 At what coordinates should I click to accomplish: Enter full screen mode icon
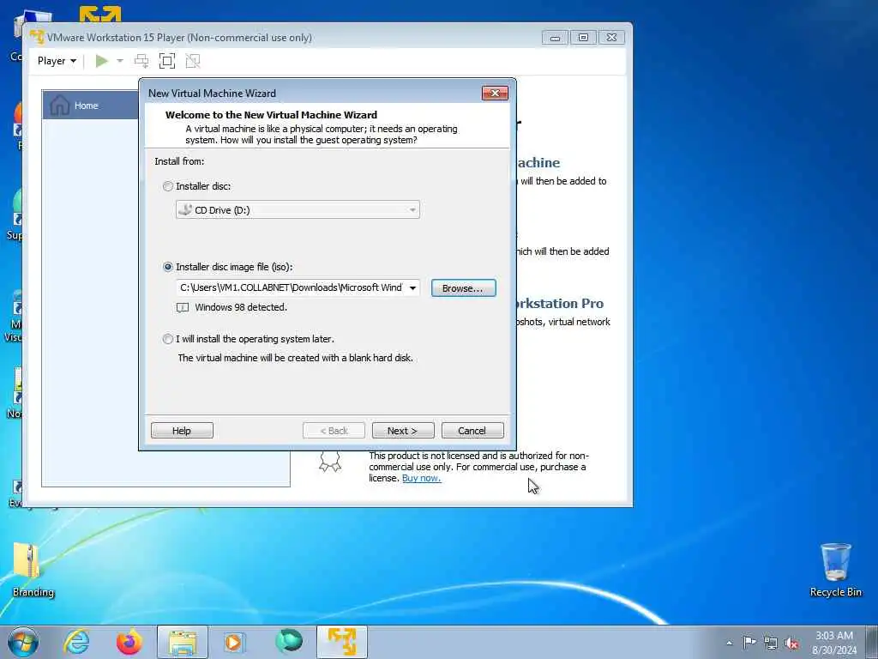tap(167, 61)
